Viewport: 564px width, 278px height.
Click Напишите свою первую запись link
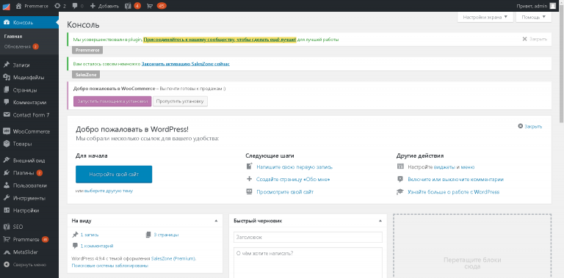click(294, 167)
